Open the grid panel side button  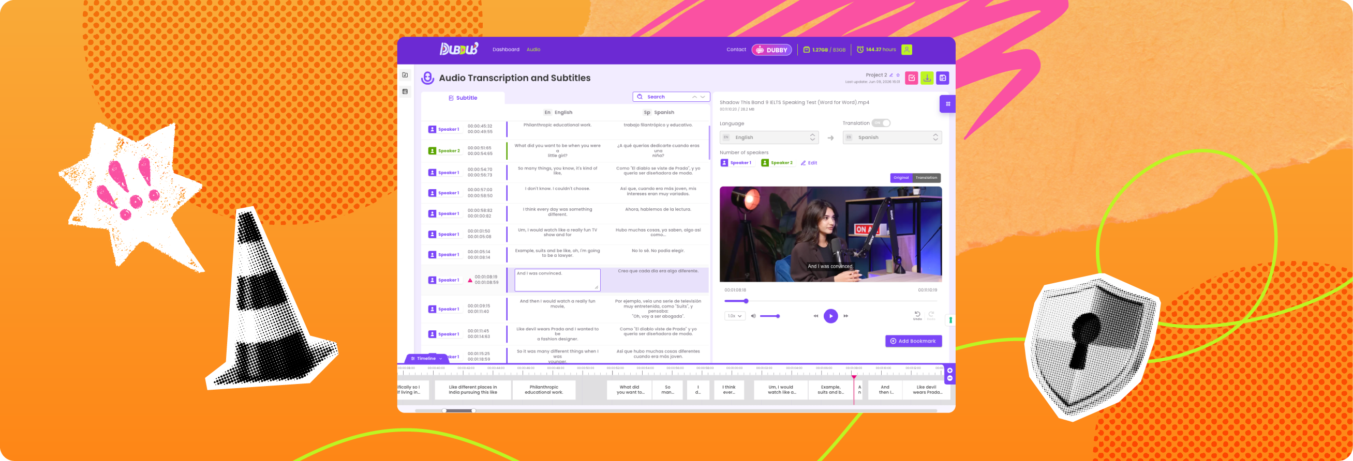(x=947, y=104)
